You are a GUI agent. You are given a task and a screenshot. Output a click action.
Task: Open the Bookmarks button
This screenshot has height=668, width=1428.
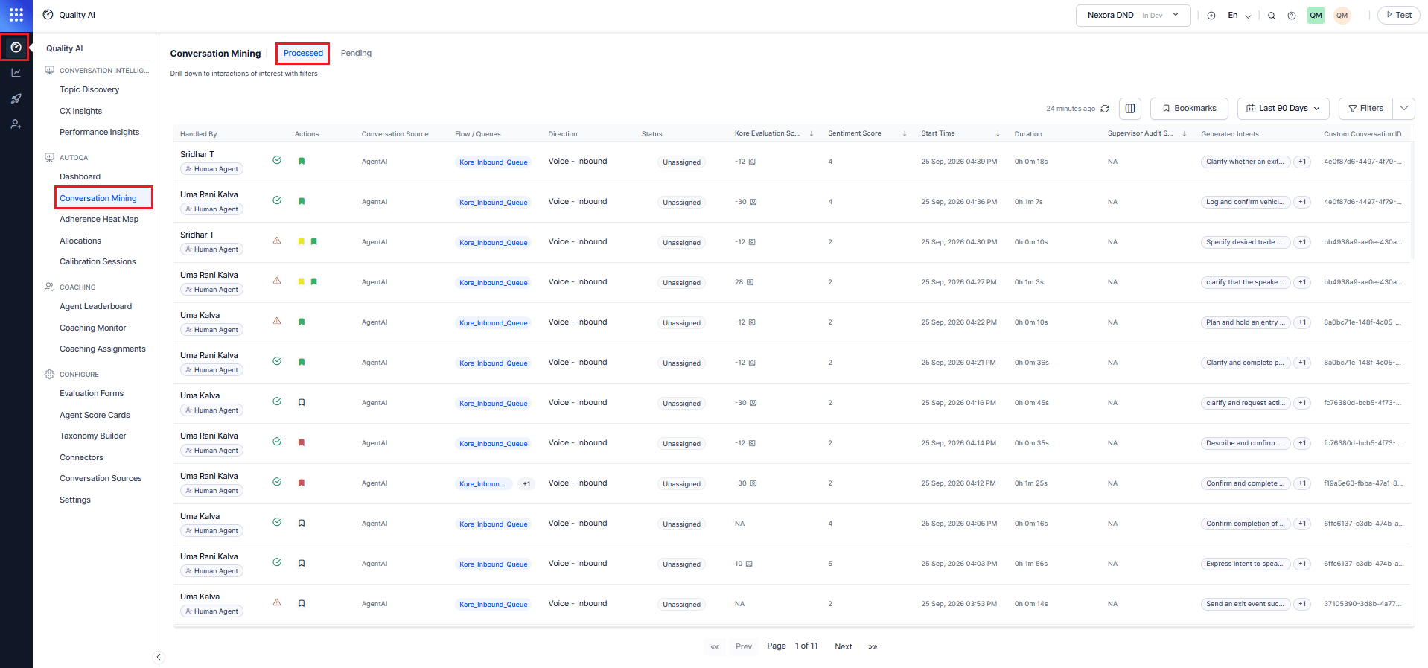(1189, 109)
